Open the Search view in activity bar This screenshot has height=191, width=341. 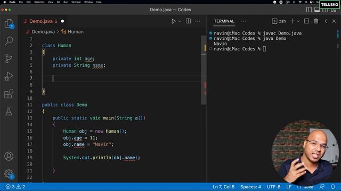(x=9, y=41)
